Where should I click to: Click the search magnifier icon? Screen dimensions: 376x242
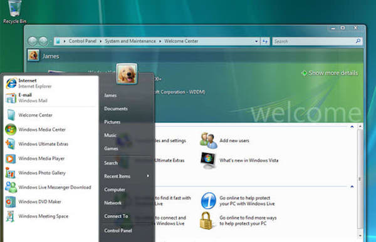(x=358, y=41)
